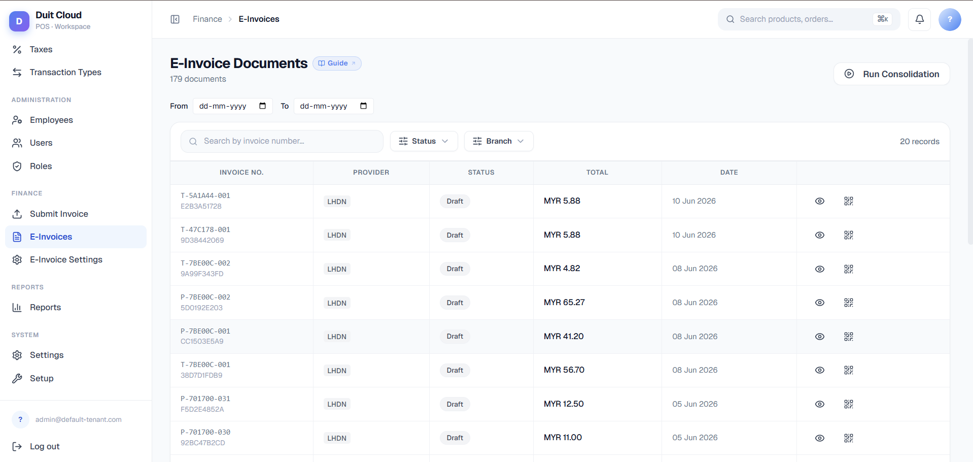Go to Users page
The width and height of the screenshot is (973, 462).
coord(76,143)
